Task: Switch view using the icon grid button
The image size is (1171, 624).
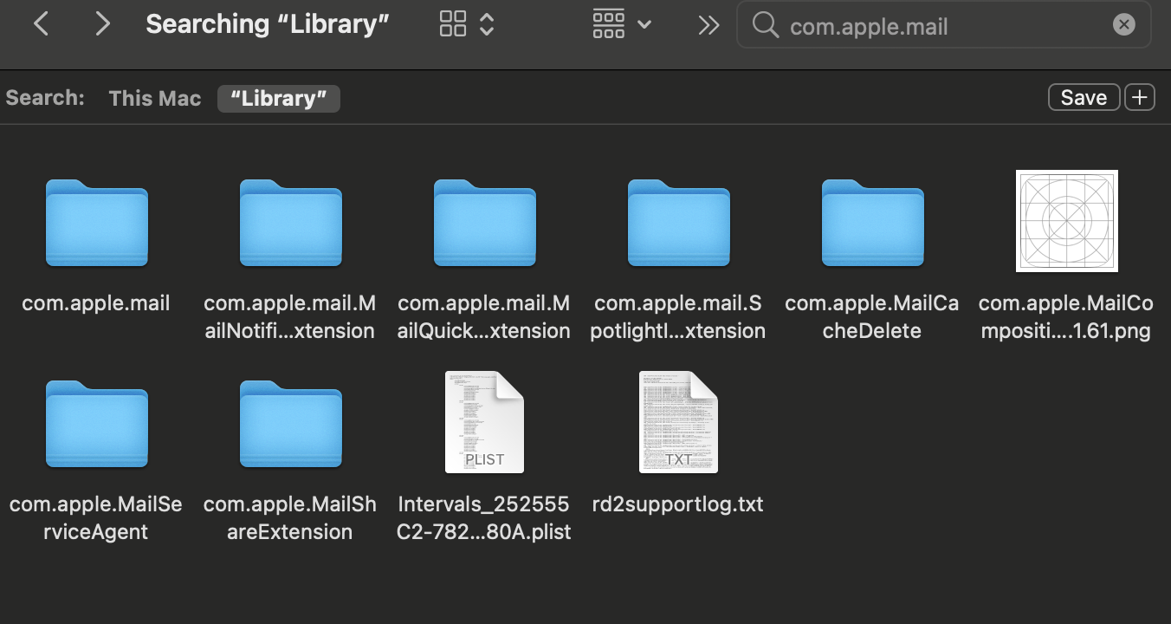Action: pos(453,24)
